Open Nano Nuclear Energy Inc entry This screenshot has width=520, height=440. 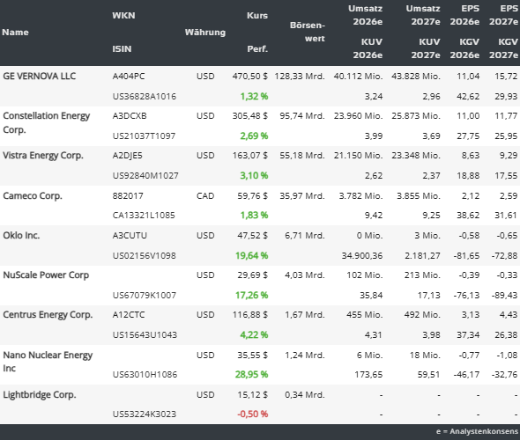[x=48, y=362]
